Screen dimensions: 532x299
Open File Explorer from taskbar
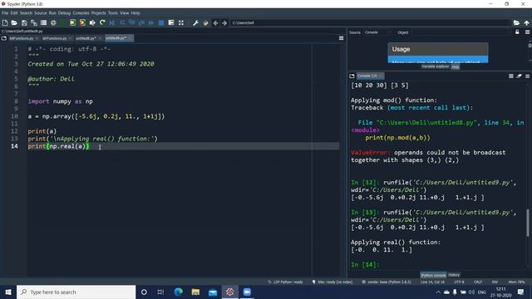click(x=195, y=292)
